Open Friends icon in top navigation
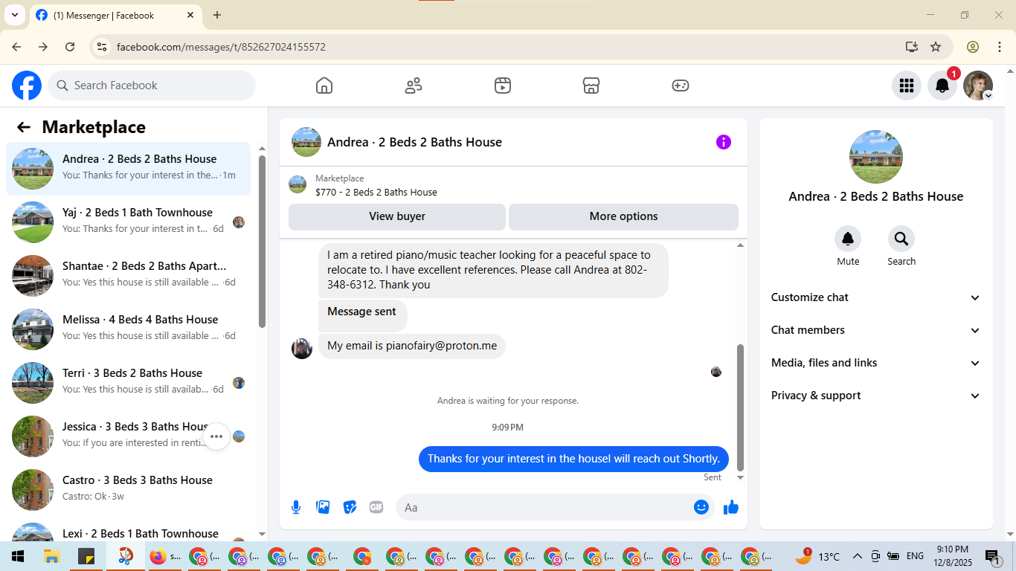Image resolution: width=1016 pixels, height=571 pixels. coord(414,86)
